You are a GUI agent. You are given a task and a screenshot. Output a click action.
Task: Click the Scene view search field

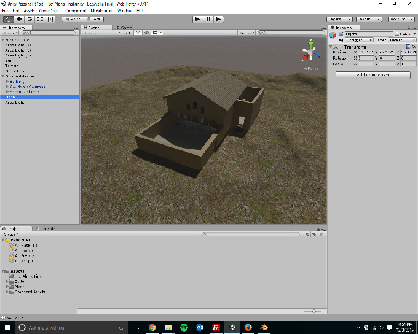click(291, 33)
